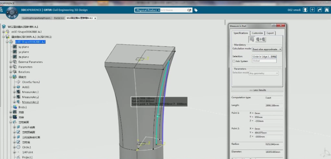Viewport: 331px width, 159px height.
Task: Open the Physical Product search type dropdown
Action: tap(147, 10)
